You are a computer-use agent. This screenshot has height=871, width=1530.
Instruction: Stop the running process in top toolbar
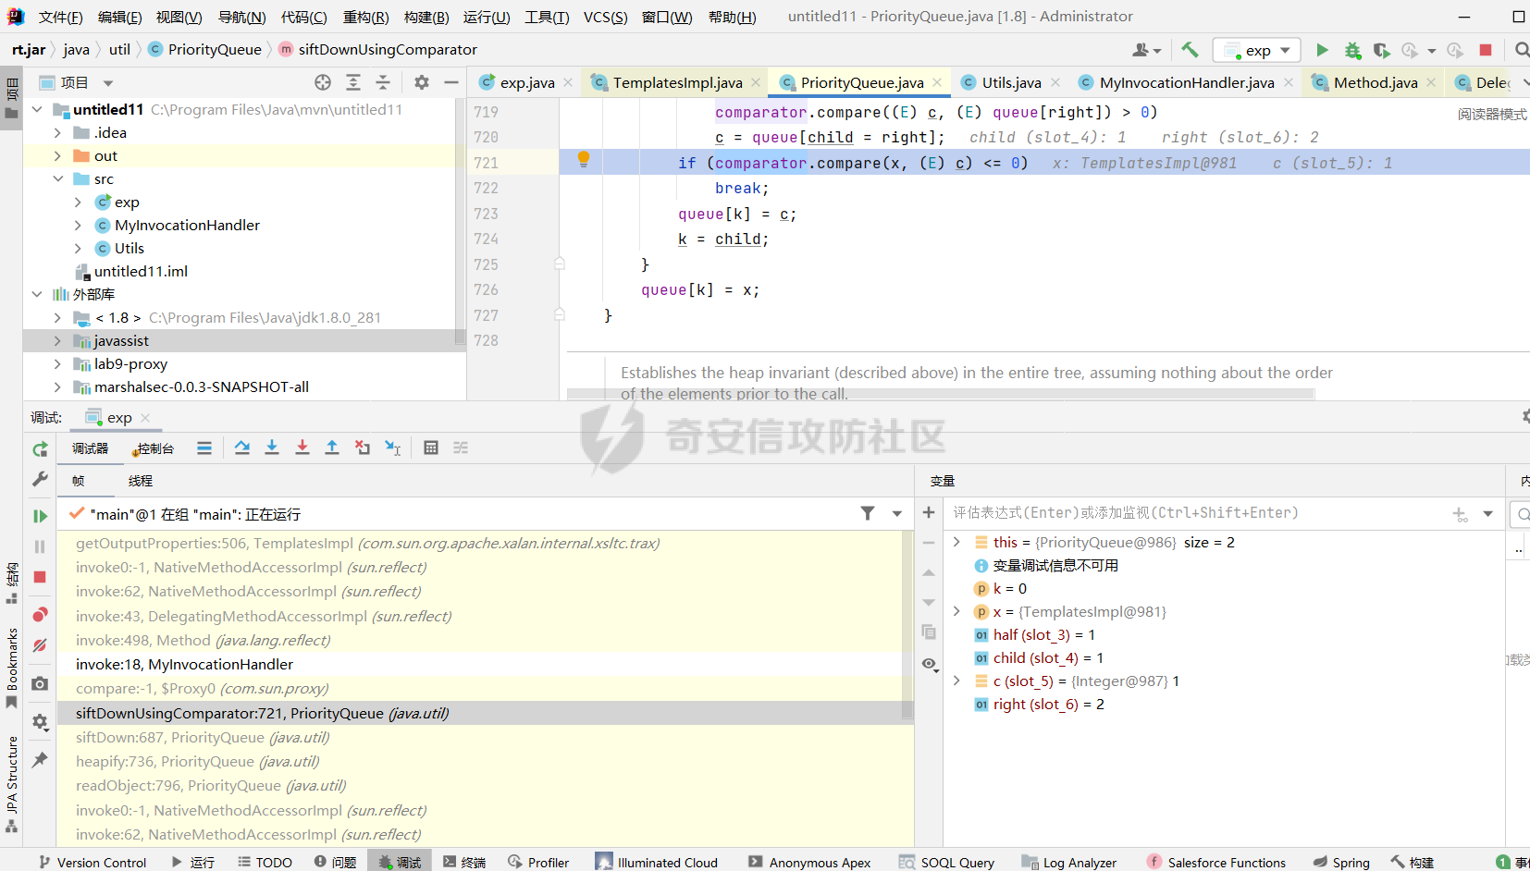pos(1486,50)
